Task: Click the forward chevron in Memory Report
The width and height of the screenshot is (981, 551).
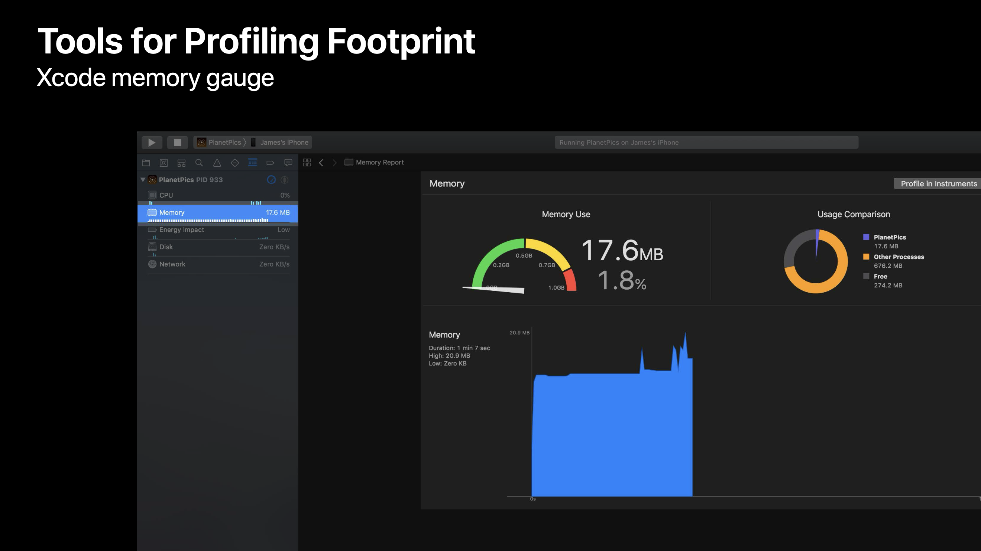Action: coord(335,162)
